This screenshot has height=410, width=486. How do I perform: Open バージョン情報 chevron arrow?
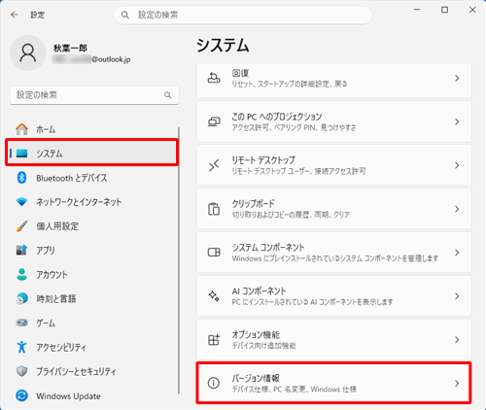(x=457, y=383)
